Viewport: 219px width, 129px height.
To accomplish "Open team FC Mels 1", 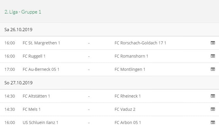I will (x=32, y=109).
